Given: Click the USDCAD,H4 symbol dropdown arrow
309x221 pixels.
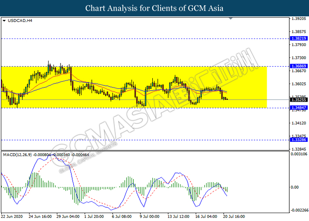Looking at the screenshot, I should click(x=4, y=21).
